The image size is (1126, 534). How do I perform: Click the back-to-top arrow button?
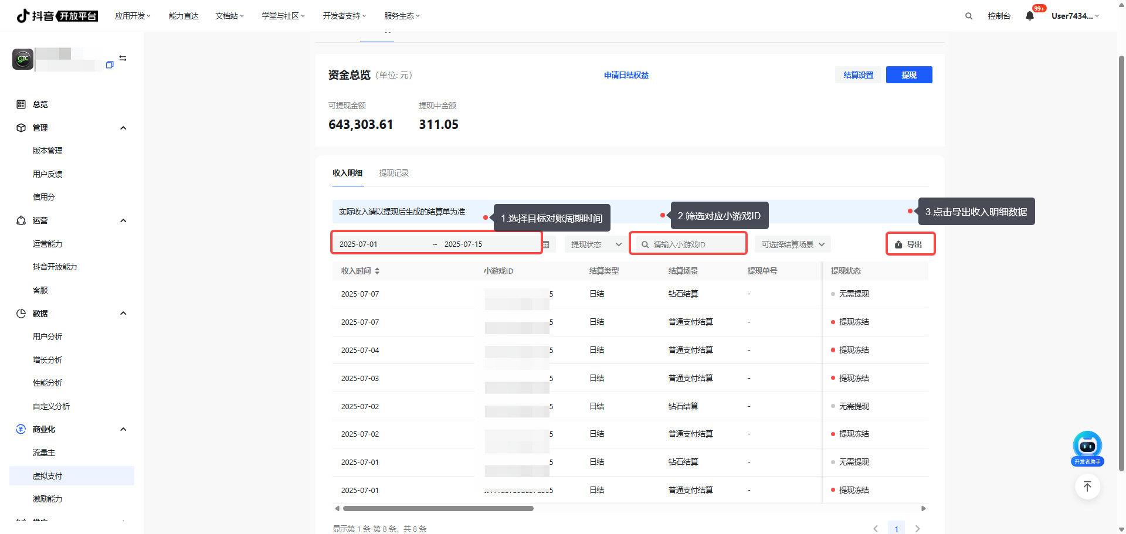coord(1087,487)
